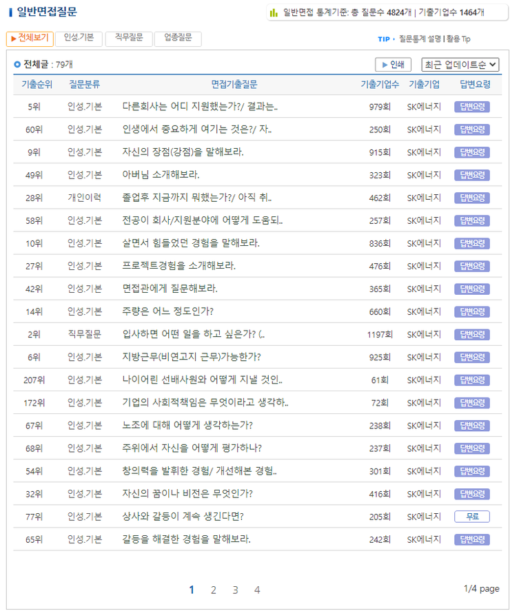Click the 인쇄 print button
Image resolution: width=510 pixels, height=611 pixels.
392,65
